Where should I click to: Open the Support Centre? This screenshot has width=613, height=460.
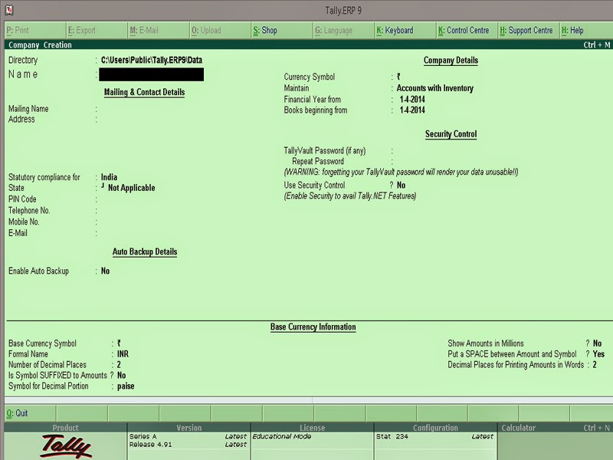[527, 31]
